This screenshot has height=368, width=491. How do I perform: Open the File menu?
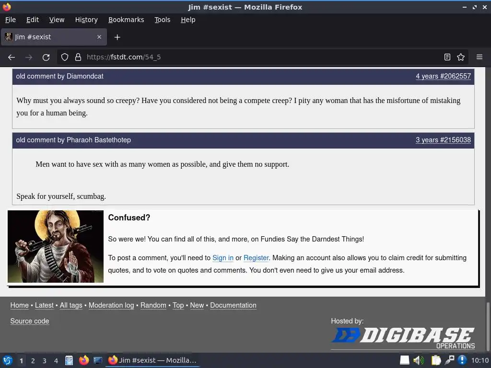[11, 20]
